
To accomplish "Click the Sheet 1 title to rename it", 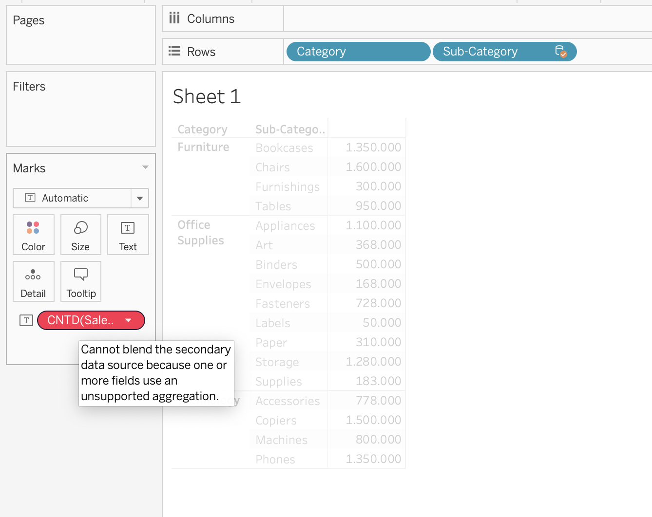I will [206, 96].
